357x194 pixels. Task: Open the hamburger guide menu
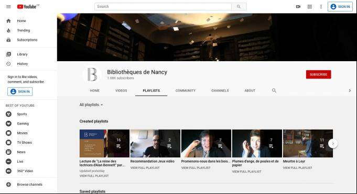tap(8, 7)
